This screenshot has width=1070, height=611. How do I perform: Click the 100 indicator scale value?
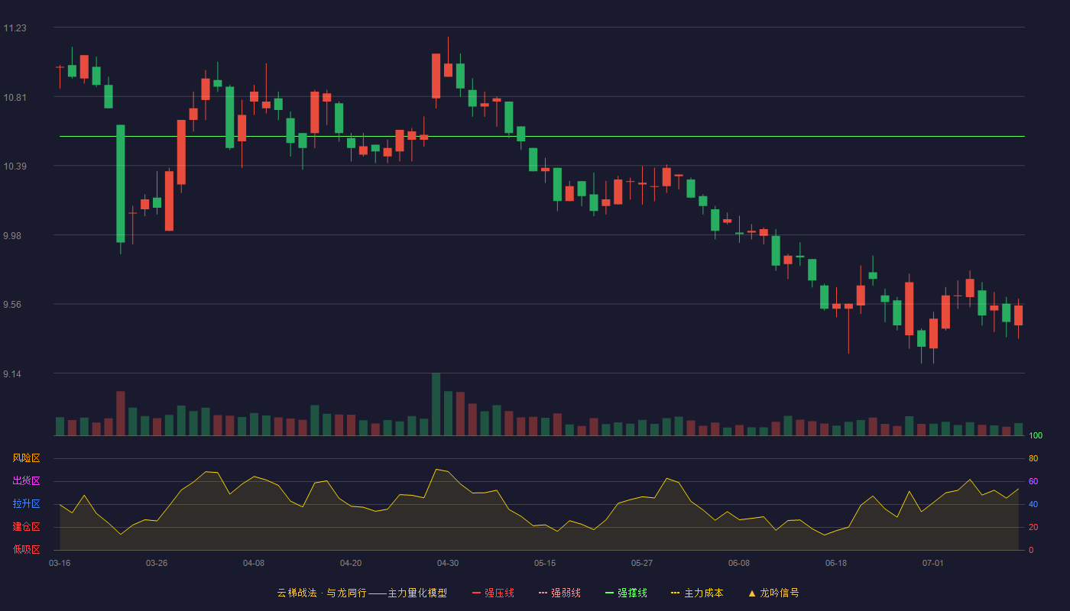coord(1036,435)
